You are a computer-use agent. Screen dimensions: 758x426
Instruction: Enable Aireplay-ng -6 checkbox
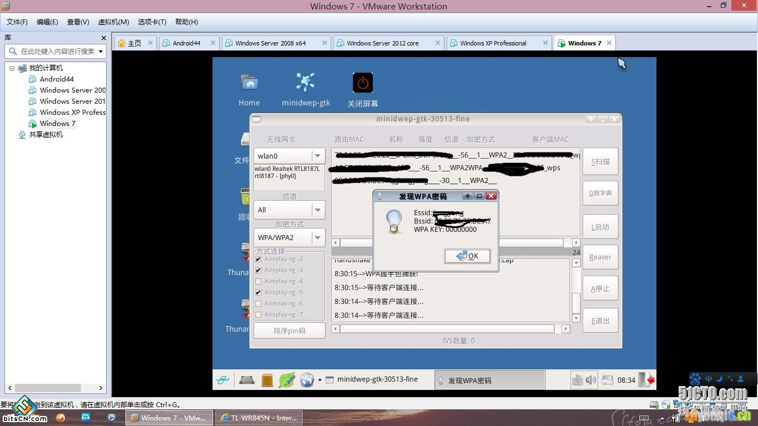pos(258,303)
